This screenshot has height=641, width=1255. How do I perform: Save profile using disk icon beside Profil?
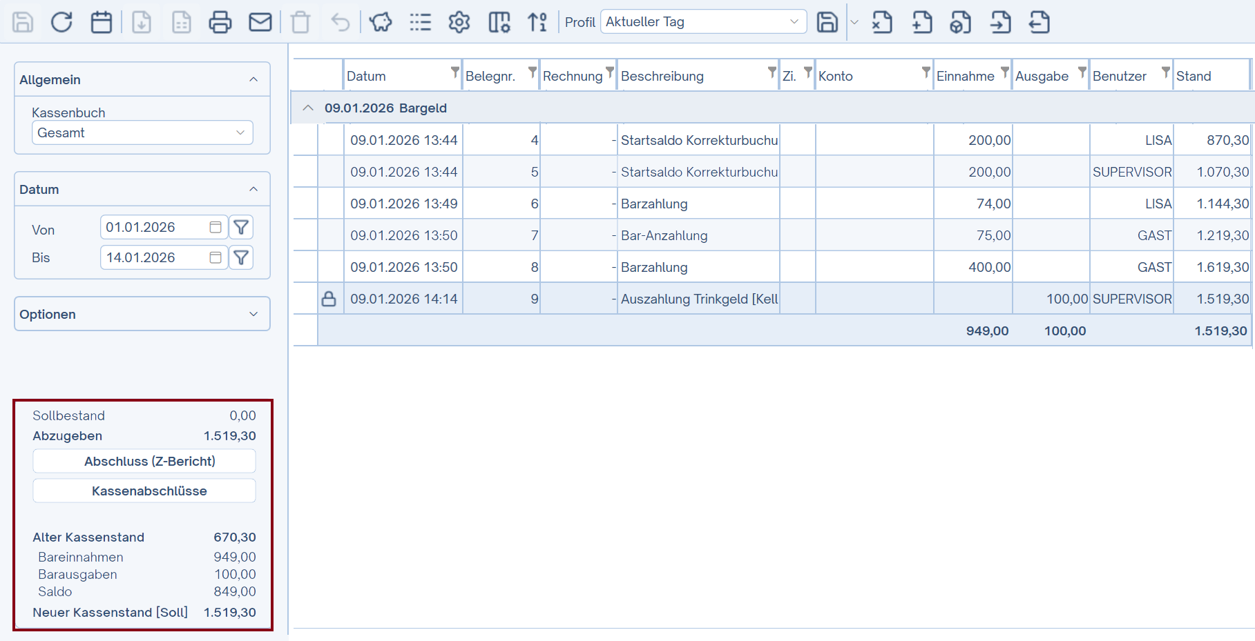click(827, 22)
